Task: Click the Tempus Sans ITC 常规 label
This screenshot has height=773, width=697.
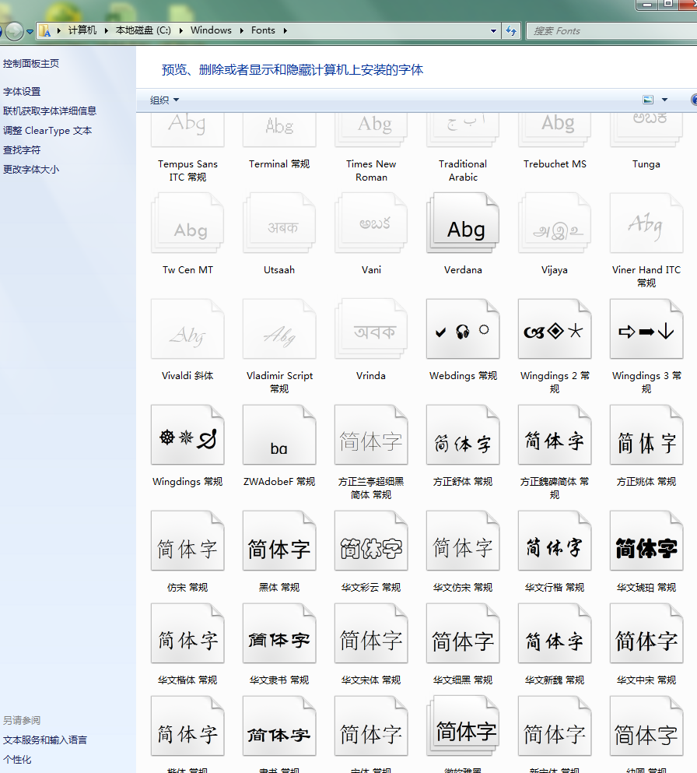Action: click(x=187, y=170)
